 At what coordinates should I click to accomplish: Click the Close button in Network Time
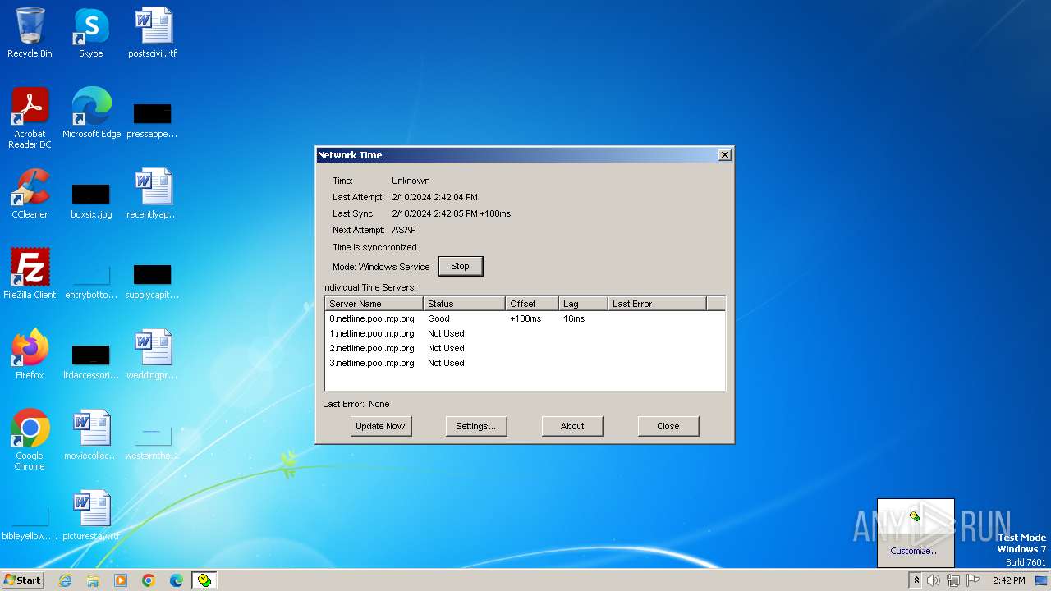pyautogui.click(x=668, y=426)
